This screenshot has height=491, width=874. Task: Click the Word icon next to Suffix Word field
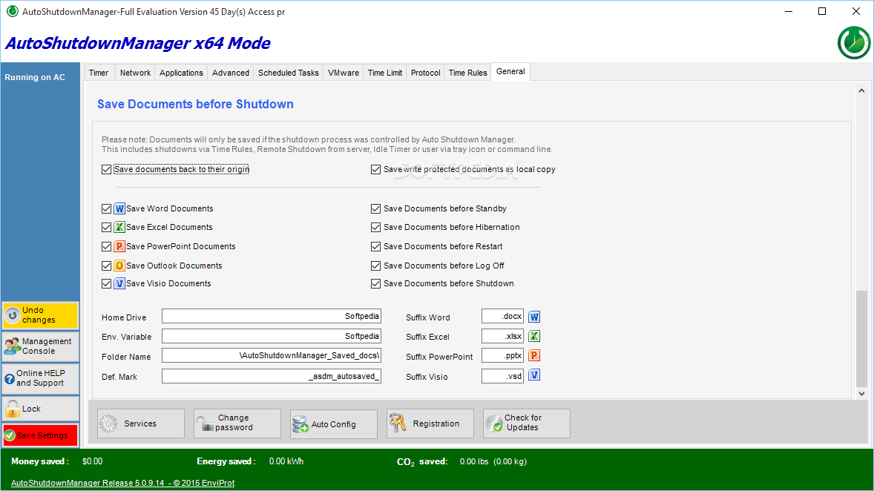(534, 317)
